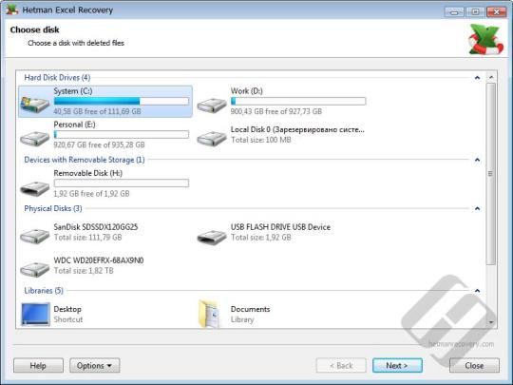Click the '1,92 GB free of 1,92 GB' text
Viewport: 513px width, 385px height.
click(x=91, y=194)
